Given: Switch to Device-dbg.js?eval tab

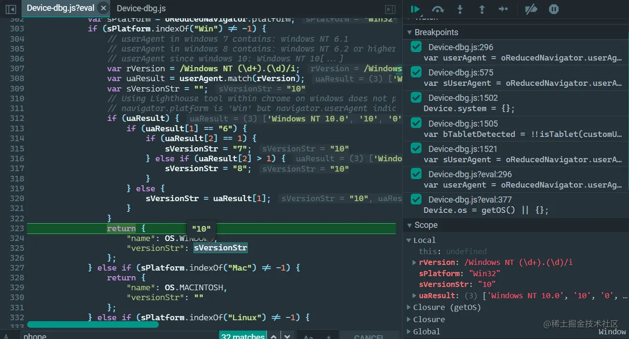Looking at the screenshot, I should 60,8.
